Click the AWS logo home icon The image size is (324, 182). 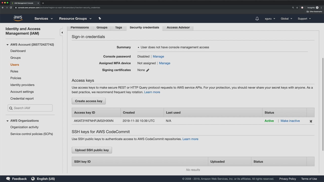(18, 18)
